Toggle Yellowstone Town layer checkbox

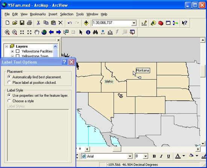coord(18,56)
